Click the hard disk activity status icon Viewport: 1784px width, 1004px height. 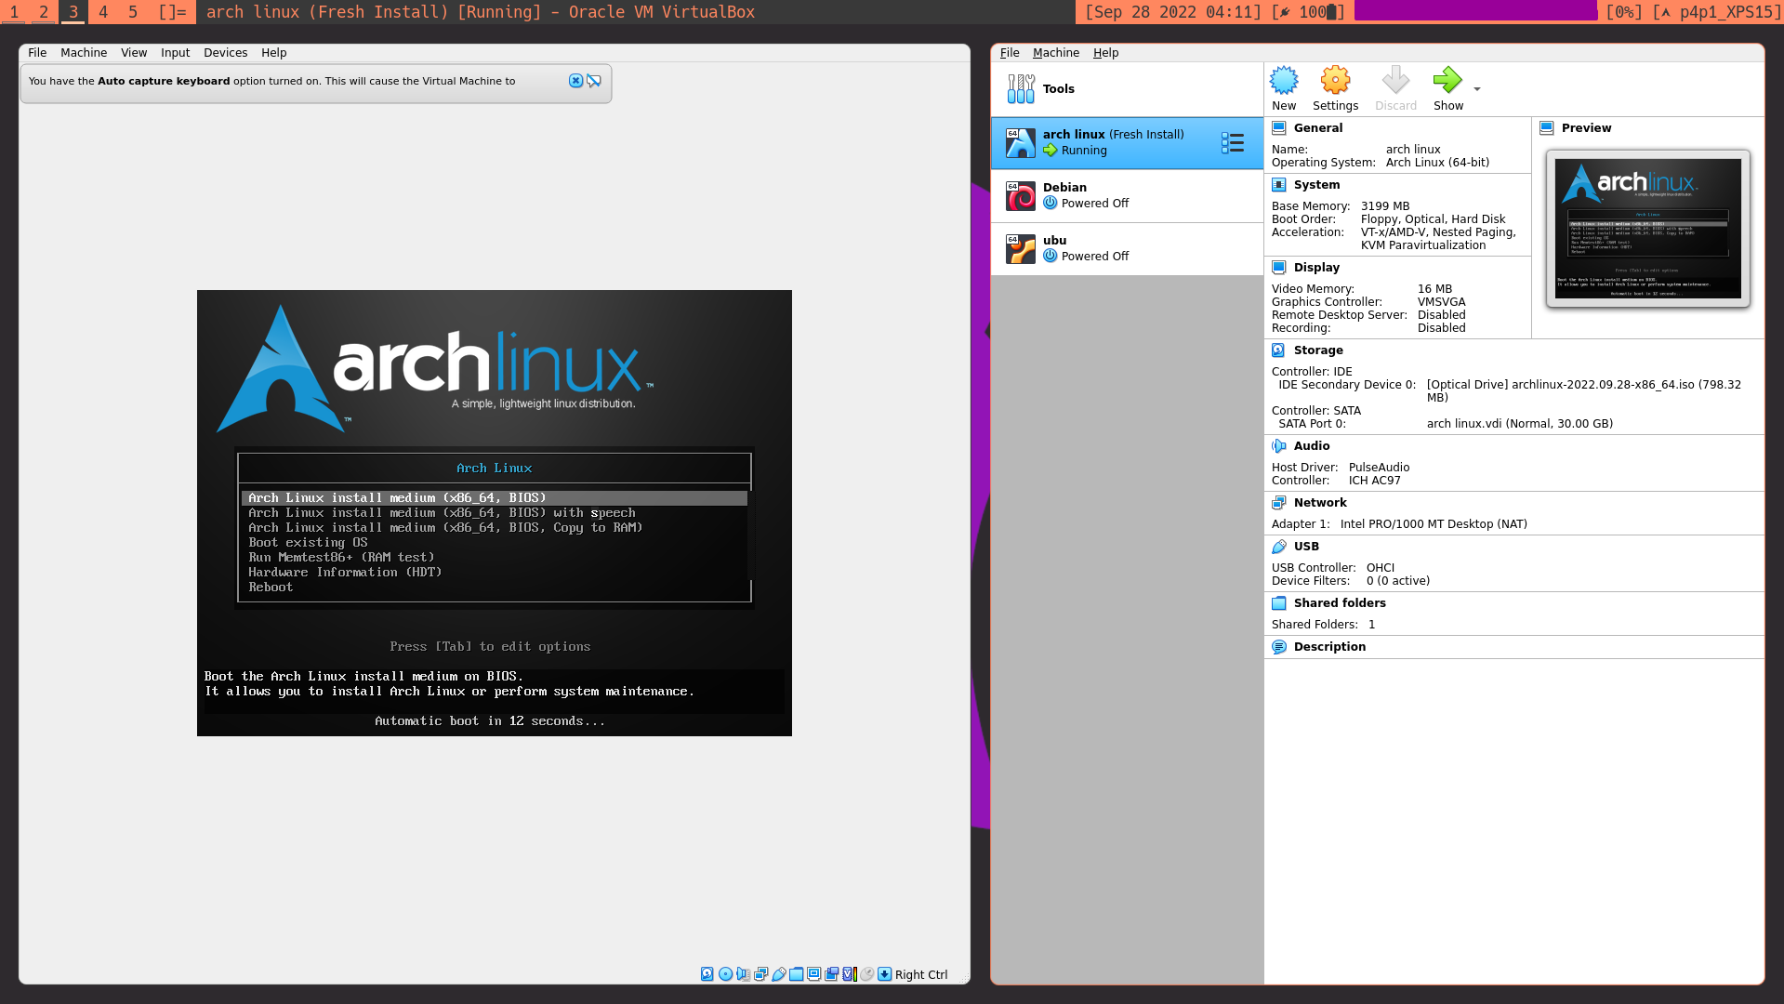coord(707,974)
